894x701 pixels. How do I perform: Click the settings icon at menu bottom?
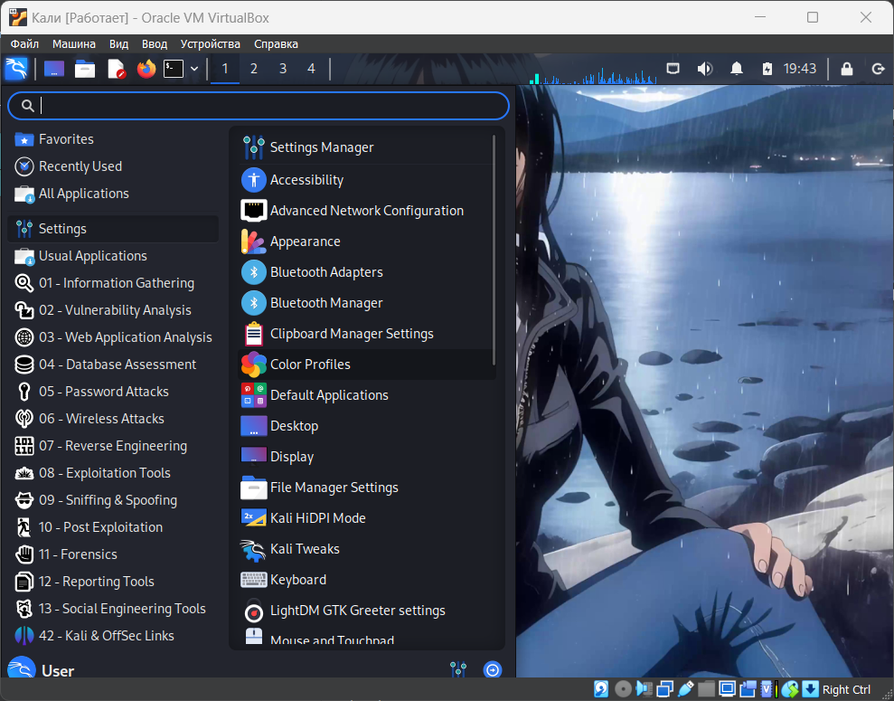(x=457, y=669)
